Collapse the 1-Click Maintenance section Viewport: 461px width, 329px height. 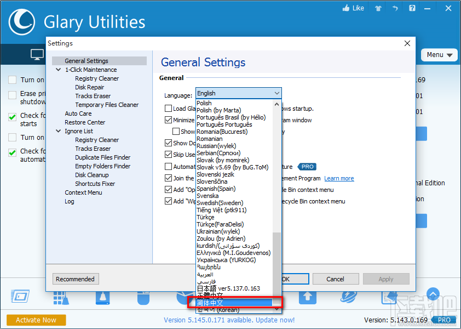58,70
